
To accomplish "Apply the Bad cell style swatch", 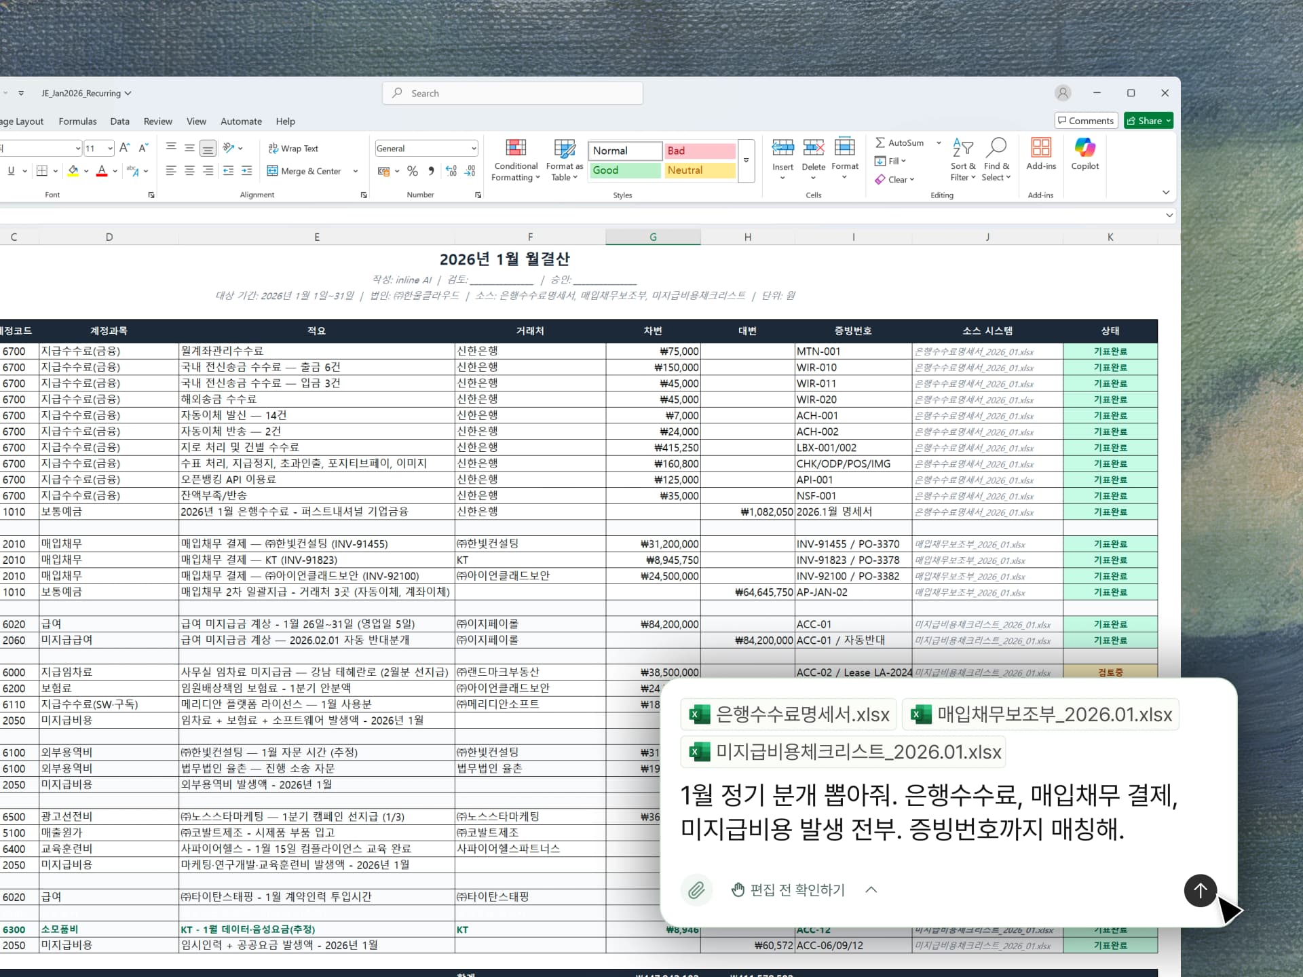I will pyautogui.click(x=699, y=151).
